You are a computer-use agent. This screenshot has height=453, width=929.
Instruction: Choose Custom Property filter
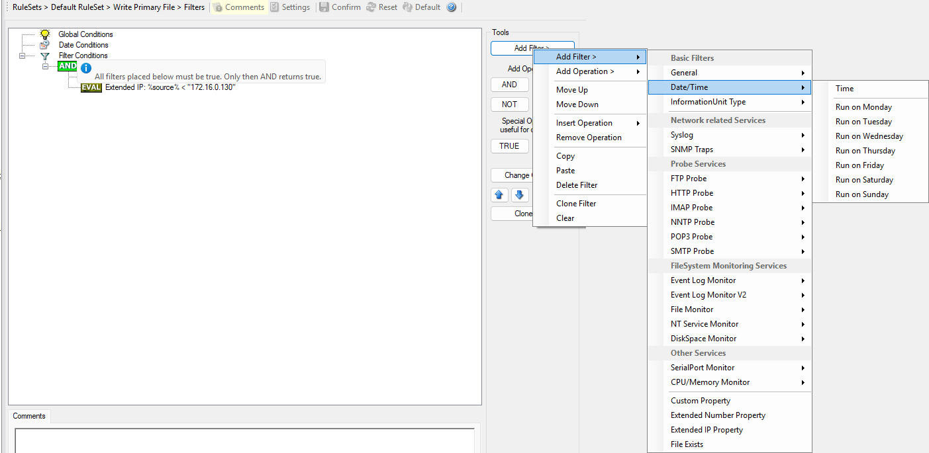coord(729,401)
